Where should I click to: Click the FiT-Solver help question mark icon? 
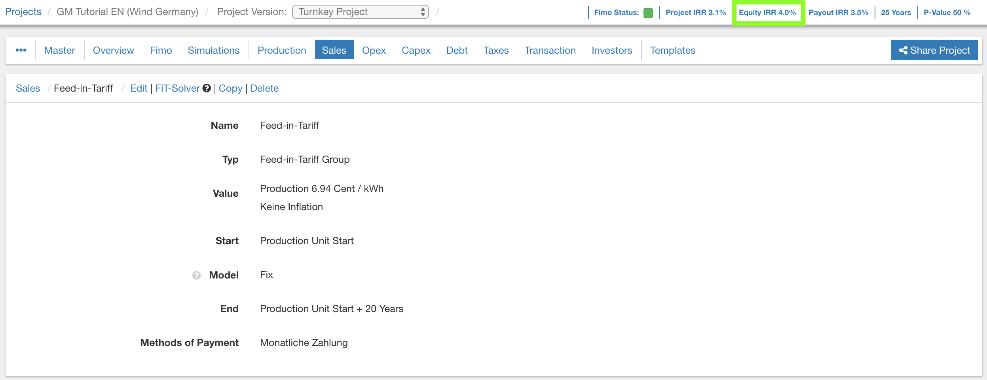[207, 88]
